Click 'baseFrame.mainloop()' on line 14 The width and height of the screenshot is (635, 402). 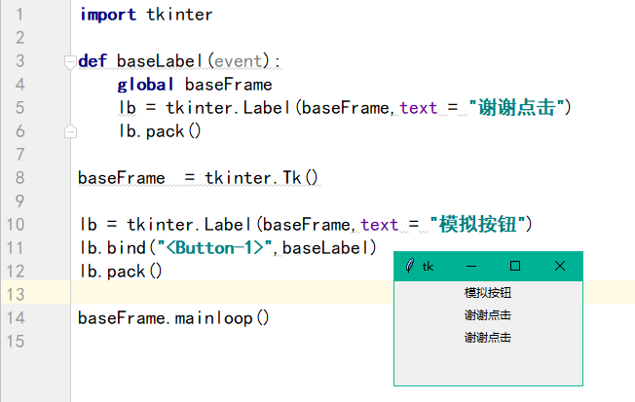pyautogui.click(x=173, y=317)
